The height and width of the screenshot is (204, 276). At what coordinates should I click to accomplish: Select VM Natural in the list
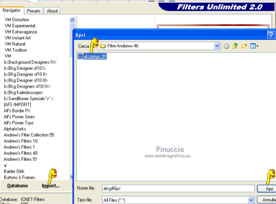[15, 44]
